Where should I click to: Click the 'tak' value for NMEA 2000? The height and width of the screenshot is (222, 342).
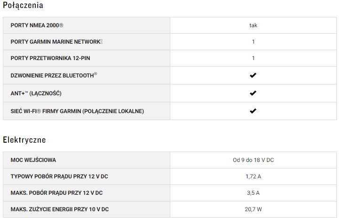click(253, 25)
